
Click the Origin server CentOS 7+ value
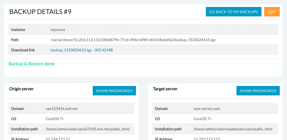click(x=55, y=119)
